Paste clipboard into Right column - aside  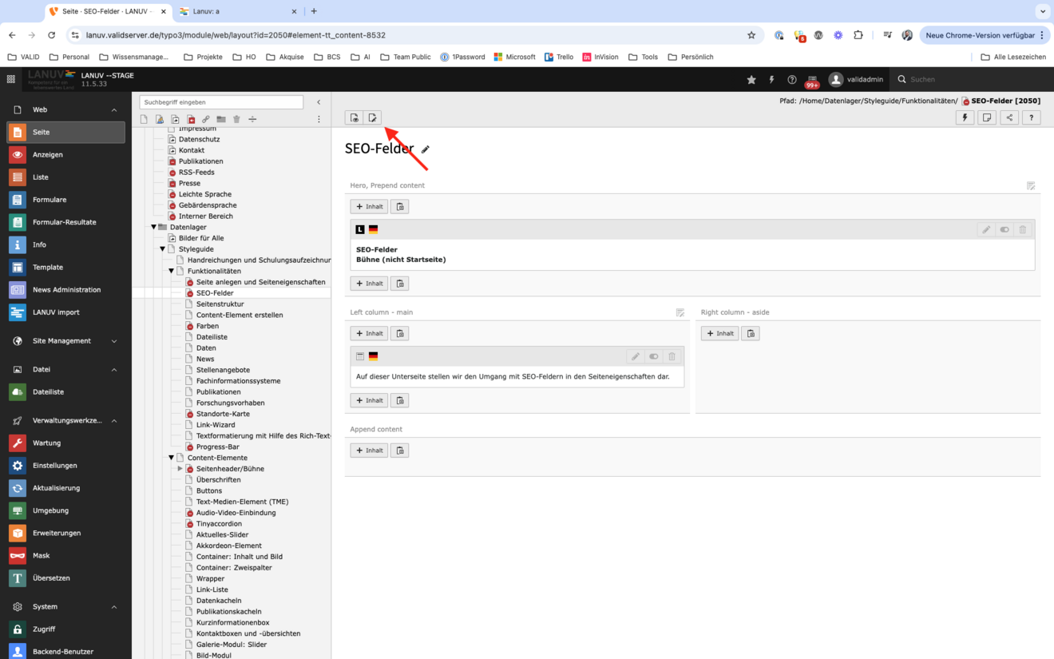click(x=751, y=334)
